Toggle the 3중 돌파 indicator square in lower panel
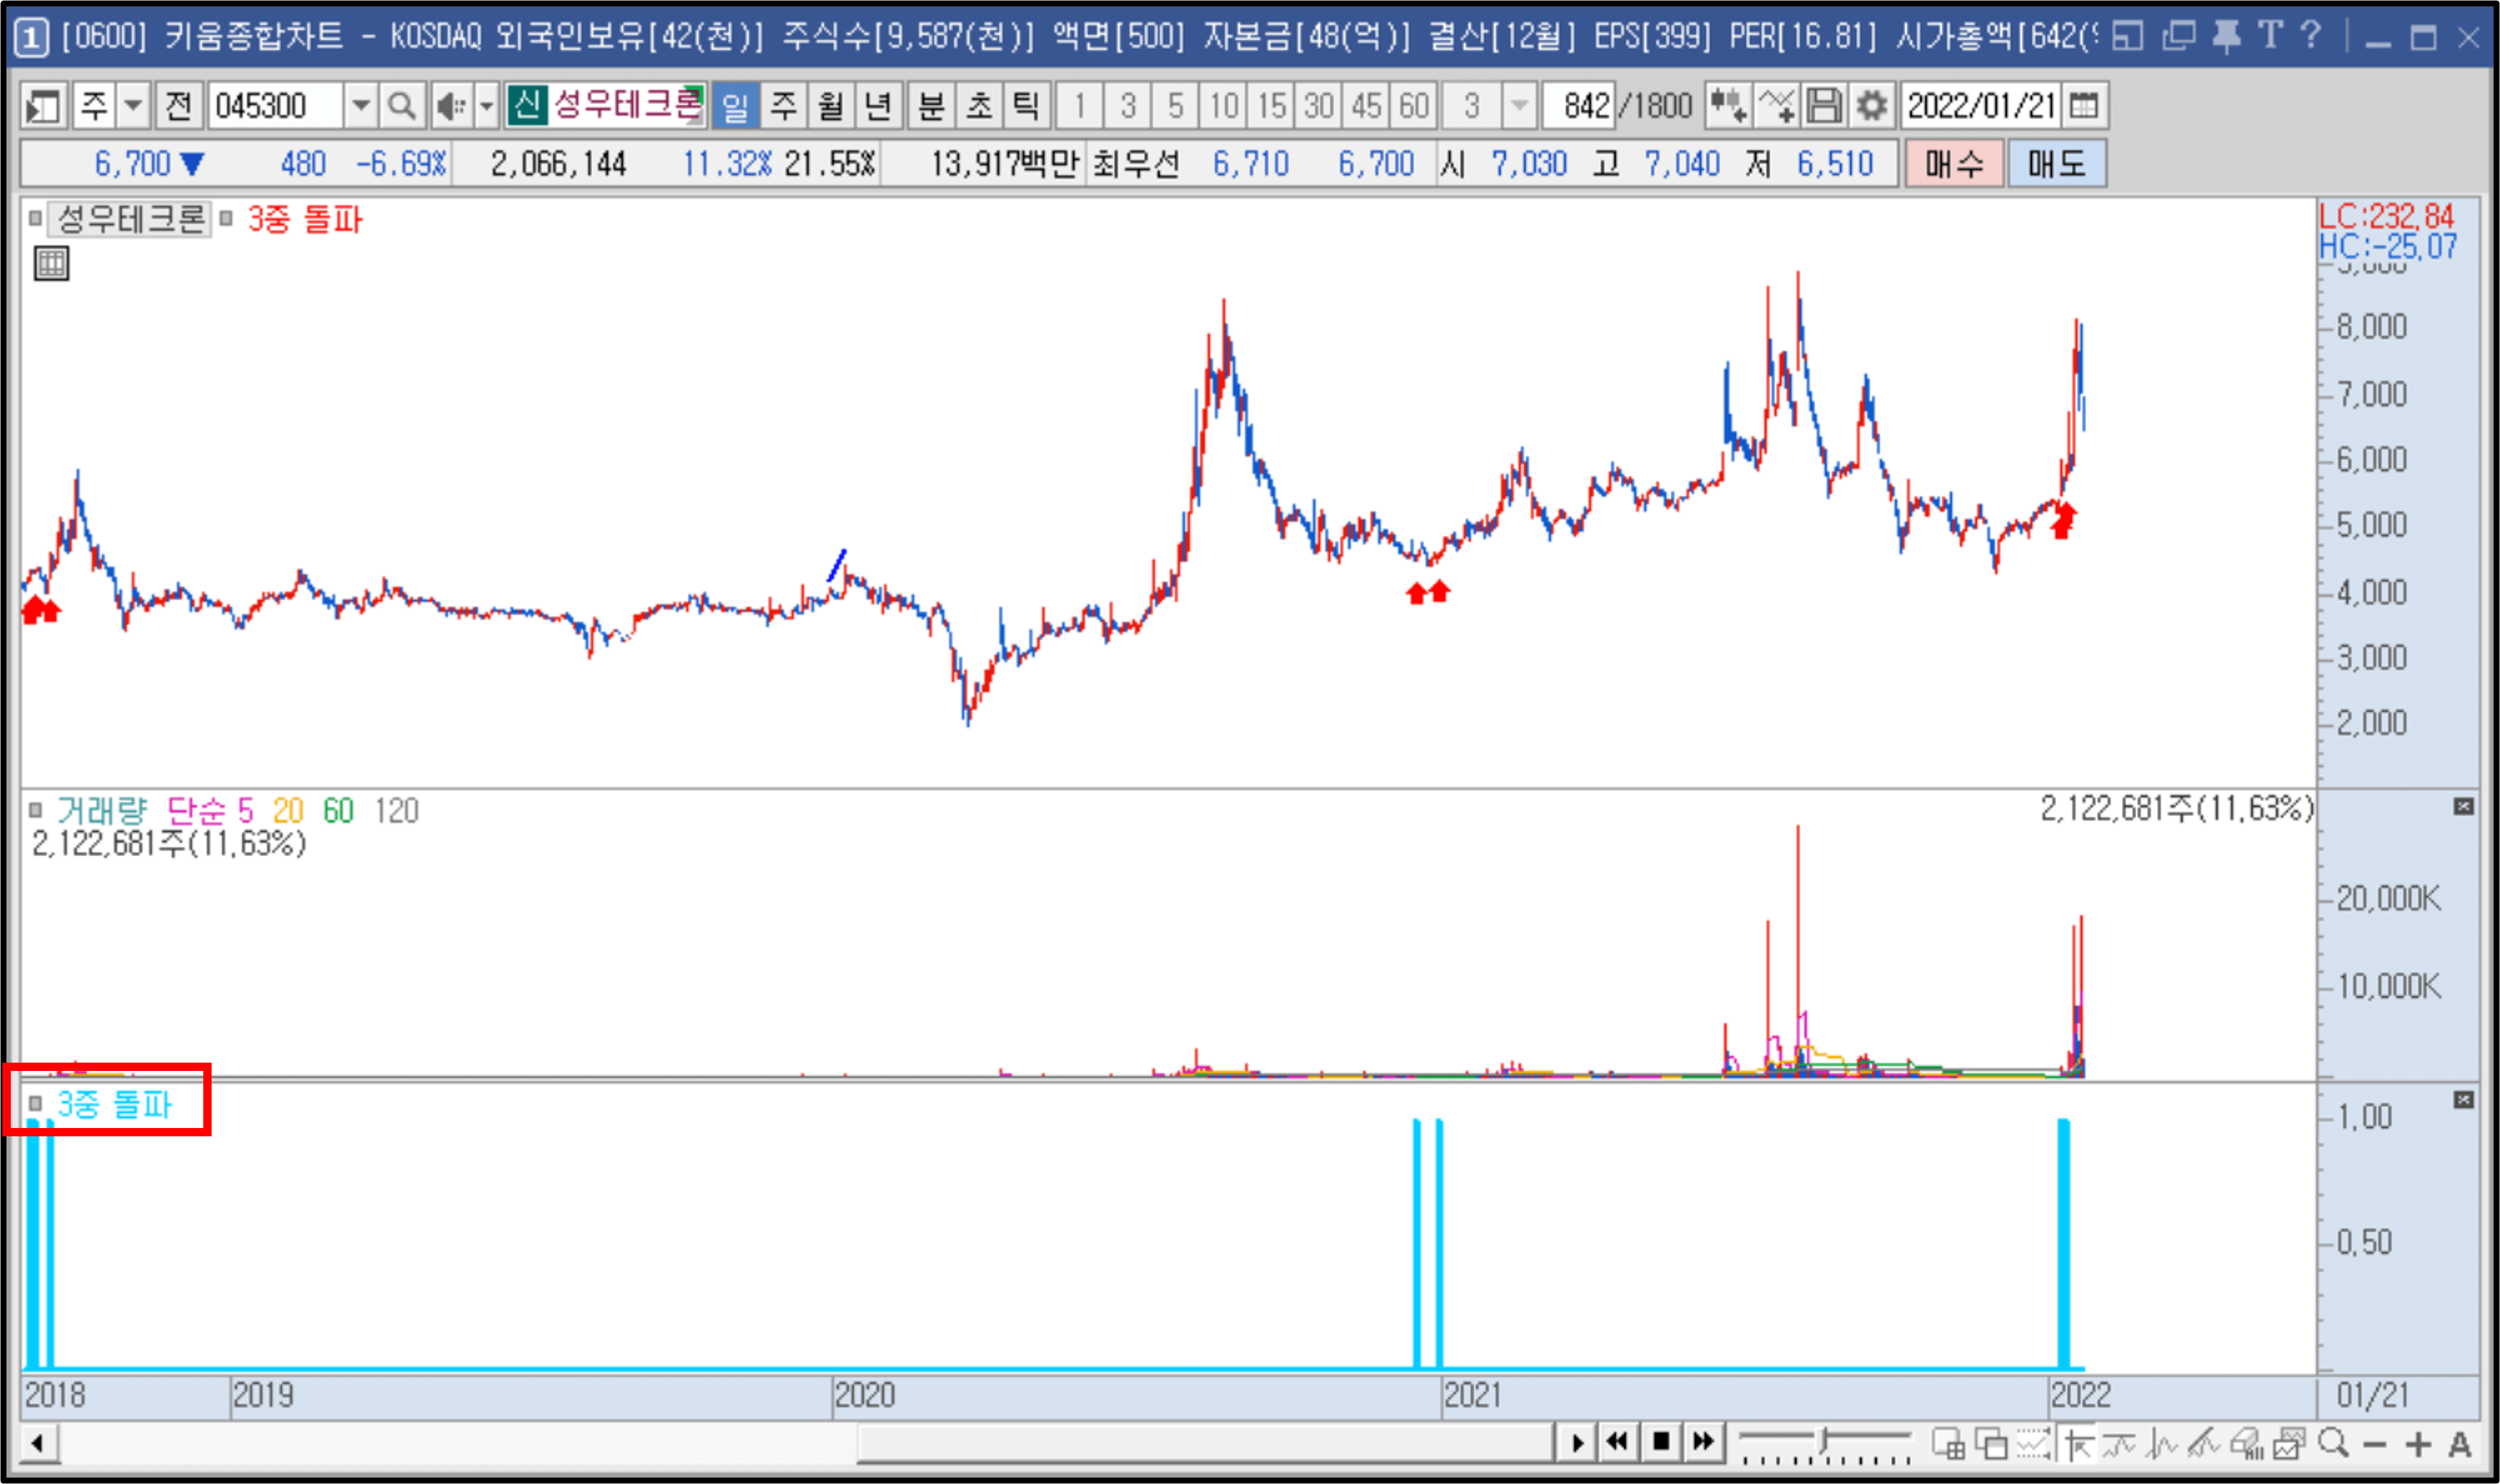This screenshot has width=2500, height=1484. (35, 1103)
